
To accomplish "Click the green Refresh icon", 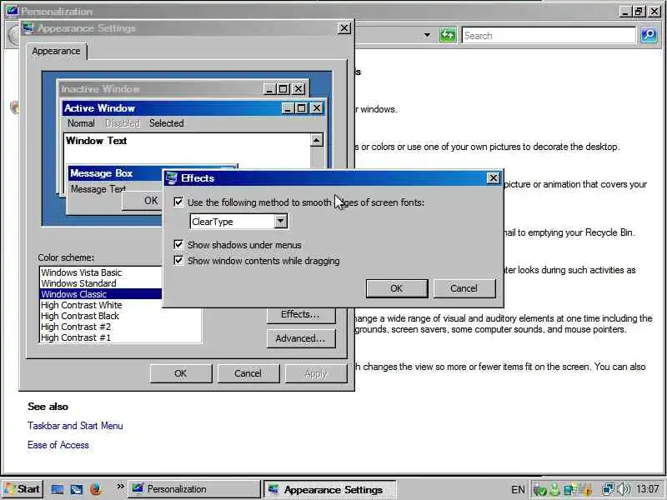I will point(448,35).
